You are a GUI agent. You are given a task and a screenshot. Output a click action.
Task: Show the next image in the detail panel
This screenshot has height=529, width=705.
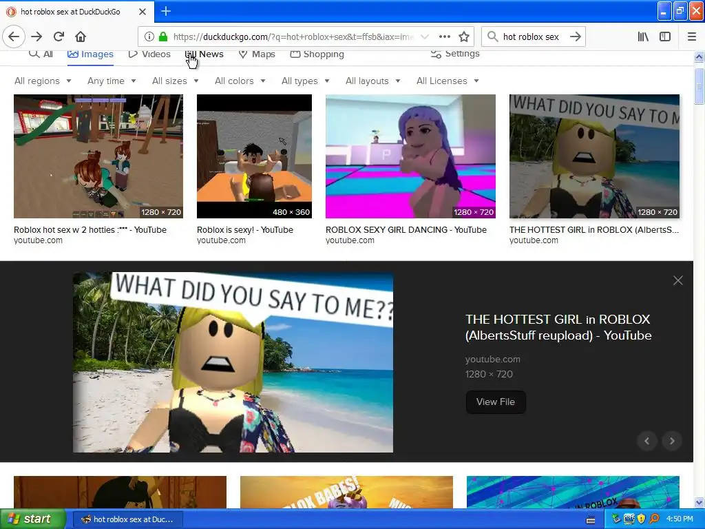tap(672, 441)
